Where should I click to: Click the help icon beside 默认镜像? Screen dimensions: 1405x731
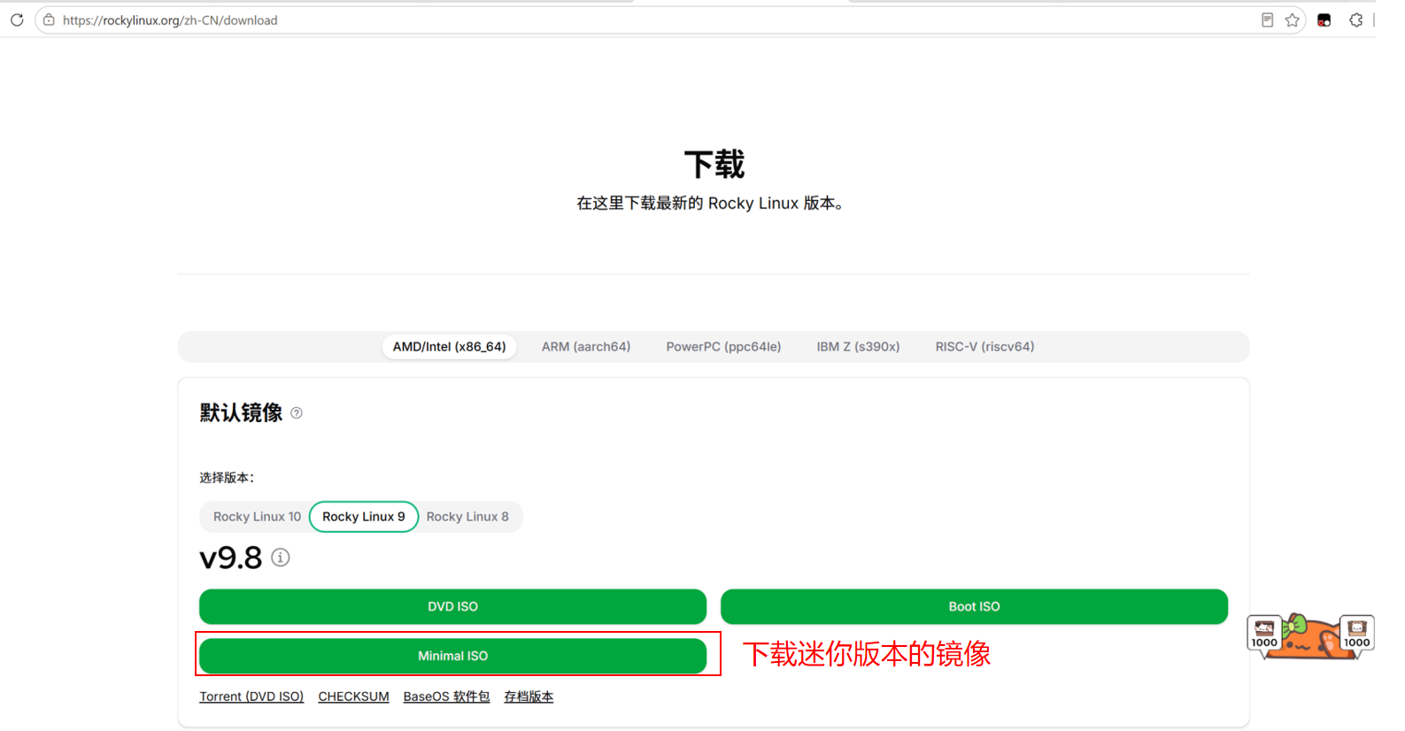pyautogui.click(x=297, y=412)
